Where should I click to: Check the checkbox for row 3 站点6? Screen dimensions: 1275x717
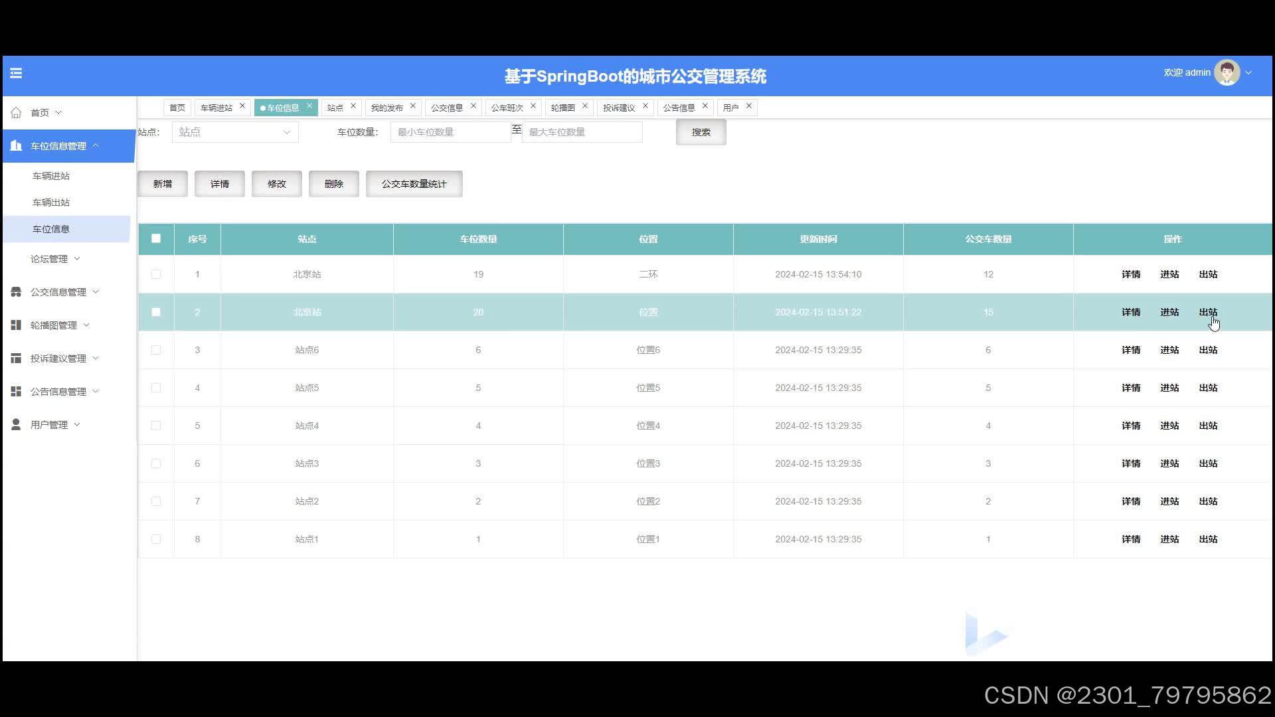(x=156, y=350)
